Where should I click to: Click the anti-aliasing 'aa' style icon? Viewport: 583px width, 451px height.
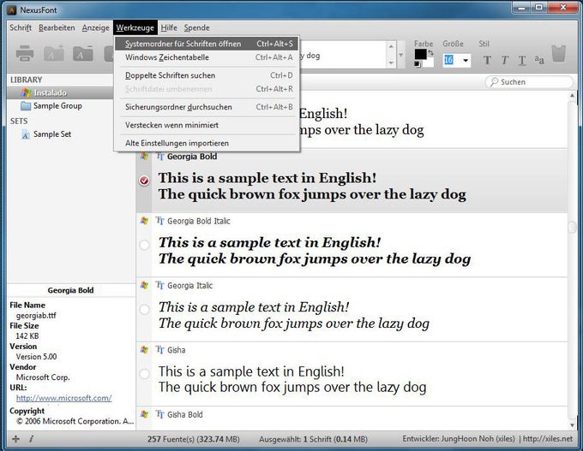point(539,60)
